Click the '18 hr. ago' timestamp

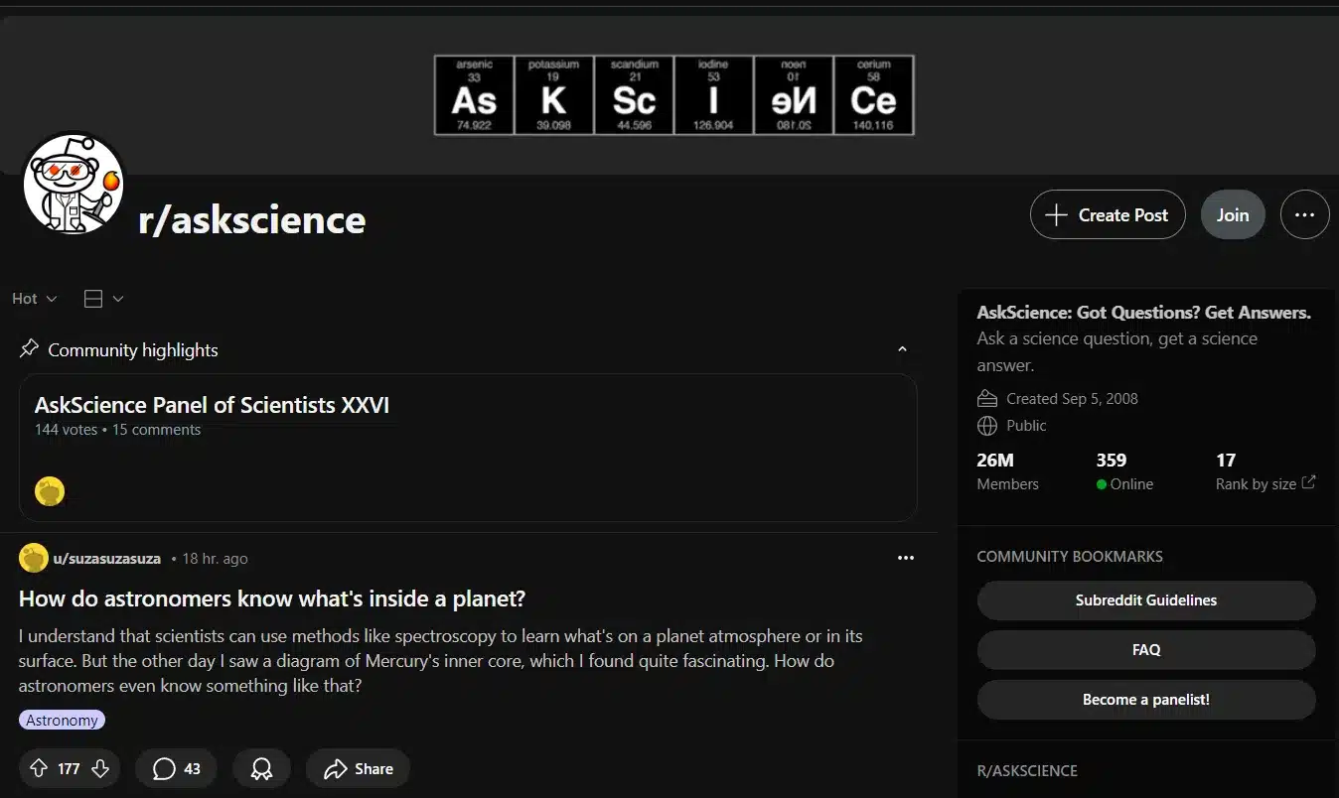click(215, 559)
